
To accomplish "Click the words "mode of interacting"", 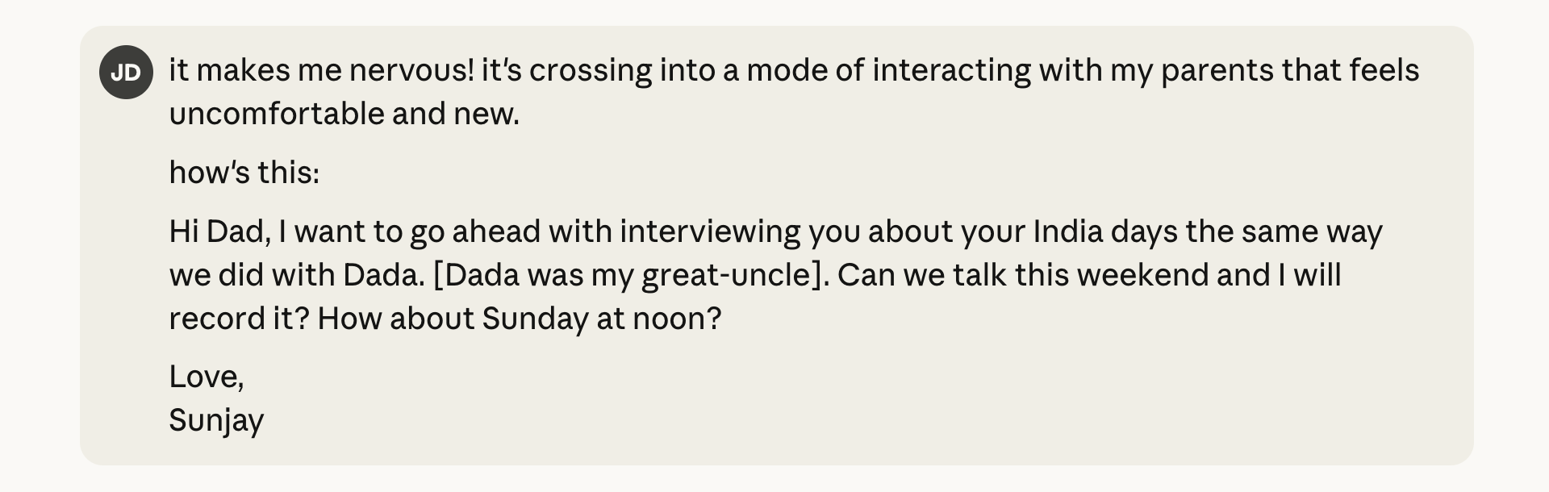I will point(887,71).
